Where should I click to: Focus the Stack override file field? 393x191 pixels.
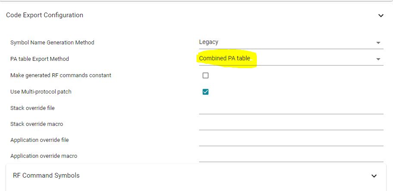coord(291,108)
